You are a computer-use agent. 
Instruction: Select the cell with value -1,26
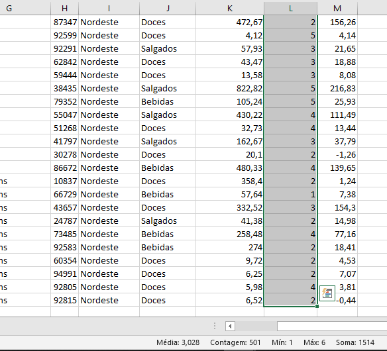coord(337,155)
